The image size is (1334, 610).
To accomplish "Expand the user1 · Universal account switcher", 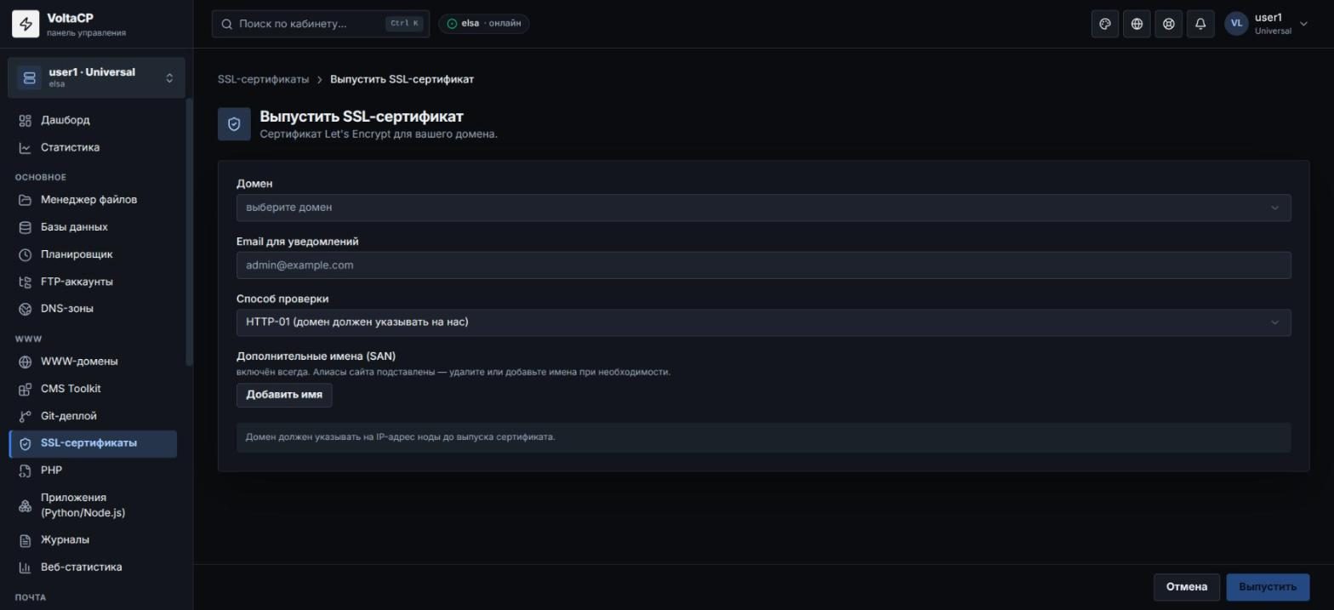I will (96, 78).
